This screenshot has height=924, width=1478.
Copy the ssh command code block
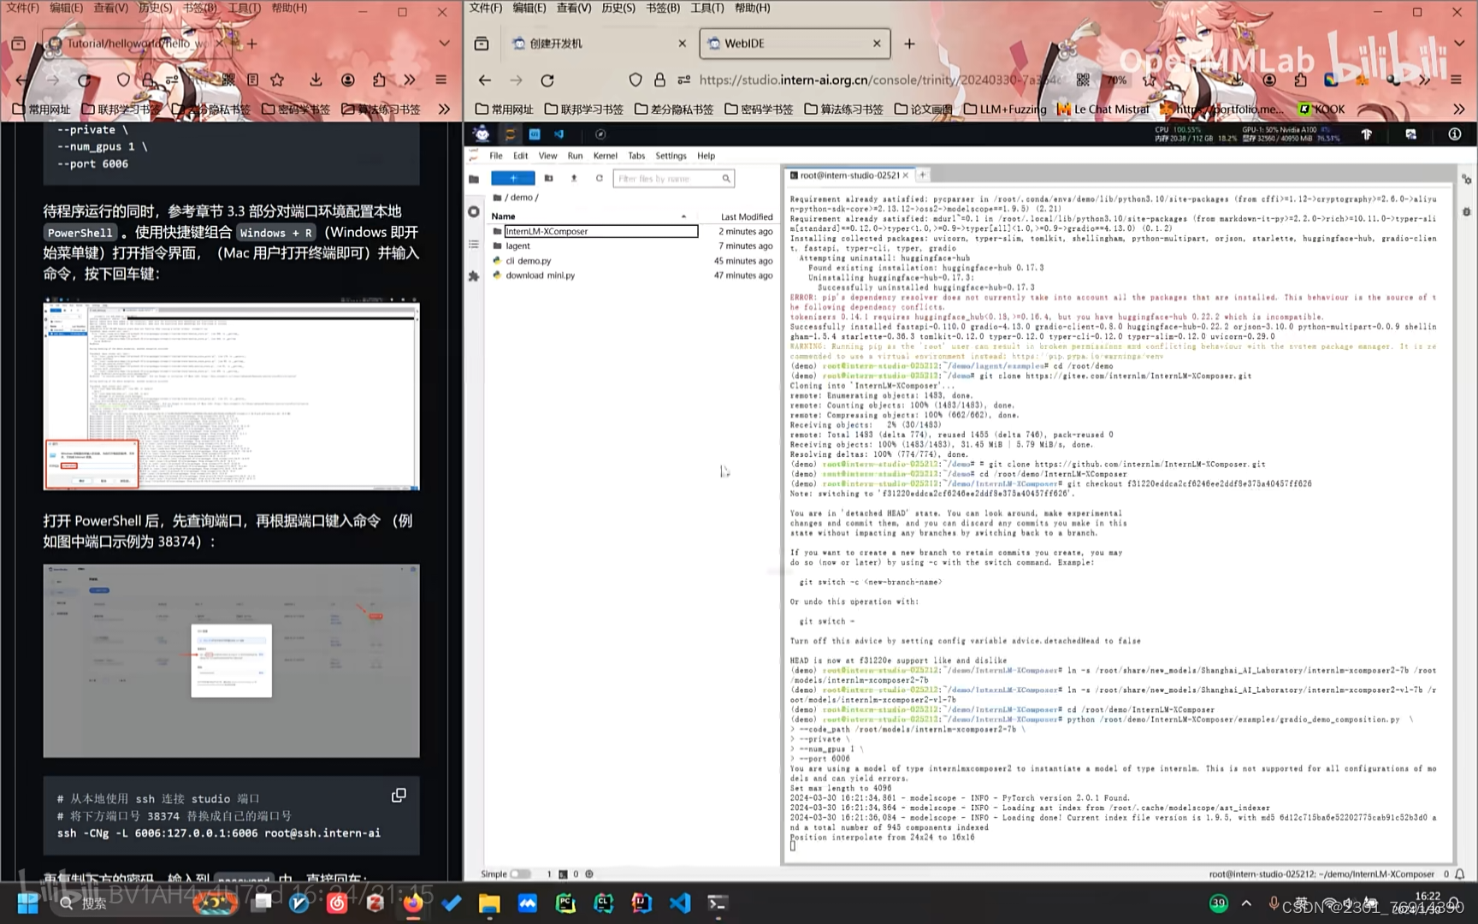pos(399,795)
